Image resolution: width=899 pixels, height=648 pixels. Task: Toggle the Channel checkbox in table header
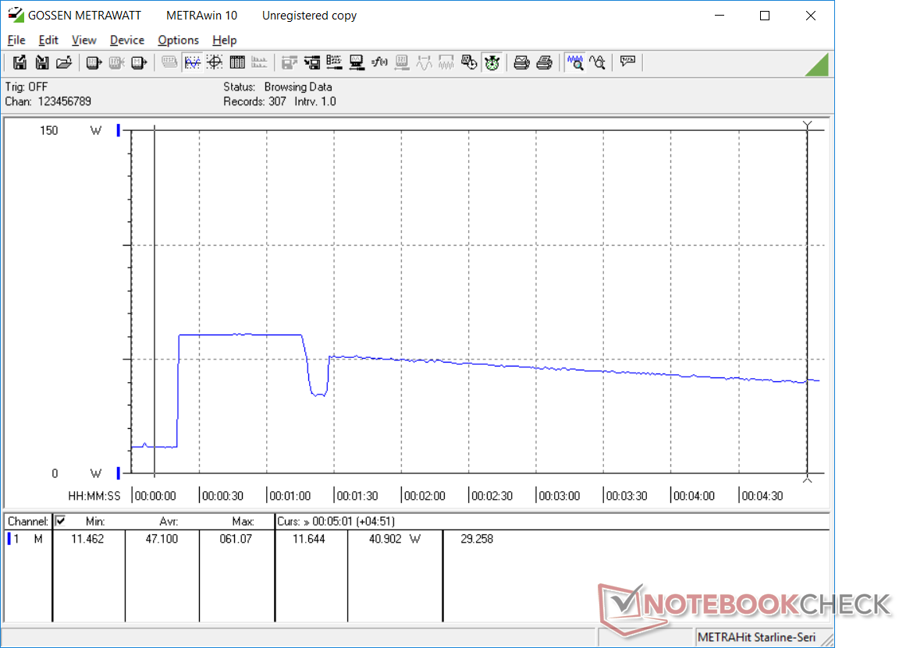click(60, 521)
